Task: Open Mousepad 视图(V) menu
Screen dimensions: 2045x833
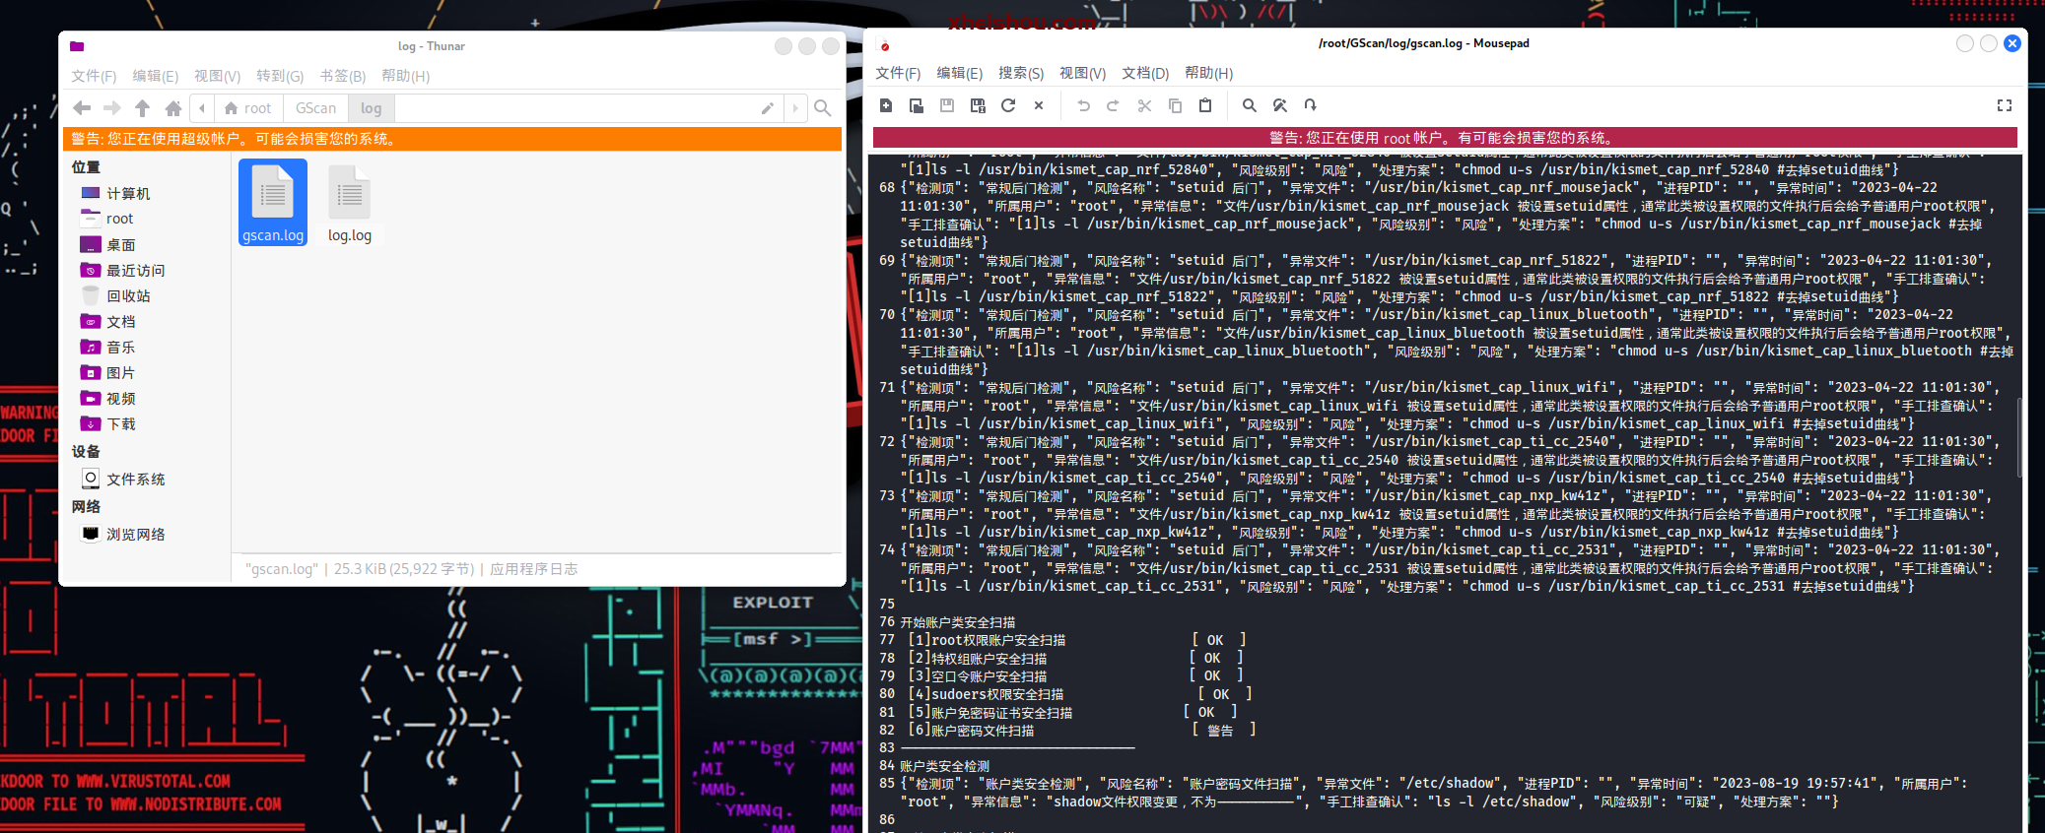Action: (x=1083, y=73)
